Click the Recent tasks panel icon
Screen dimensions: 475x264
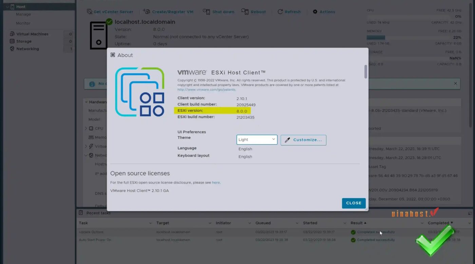pos(80,212)
